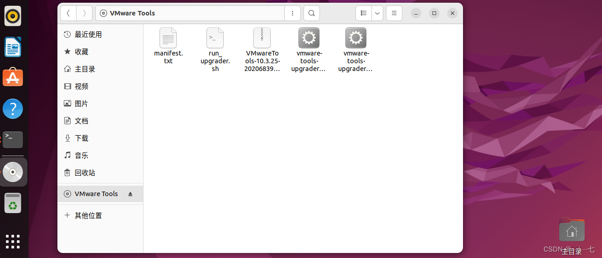Select the VMwareTools-10.3.25 archive icon
602x258 pixels.
262,38
